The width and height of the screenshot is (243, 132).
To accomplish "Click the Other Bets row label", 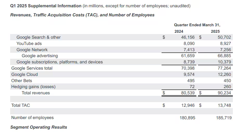I will (22, 81).
